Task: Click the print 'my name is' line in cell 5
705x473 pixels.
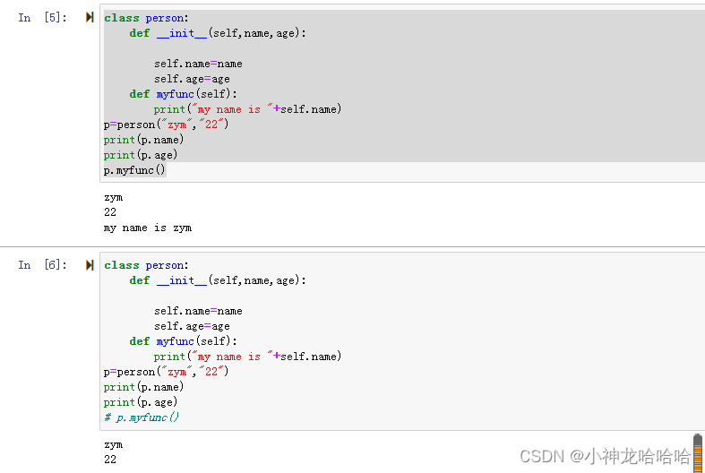Action: coord(248,109)
